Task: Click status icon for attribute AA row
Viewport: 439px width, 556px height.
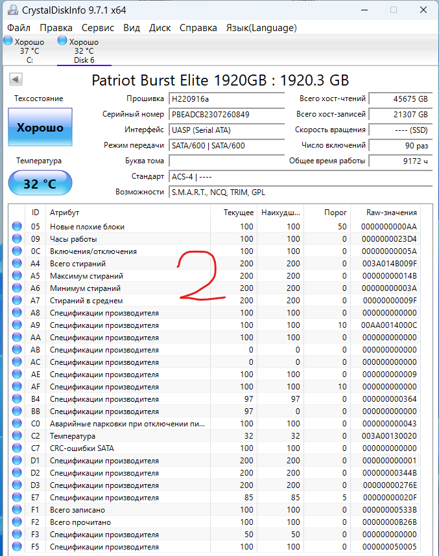Action: [17, 337]
